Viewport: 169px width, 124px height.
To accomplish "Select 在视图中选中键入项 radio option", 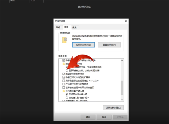I will (67, 94).
